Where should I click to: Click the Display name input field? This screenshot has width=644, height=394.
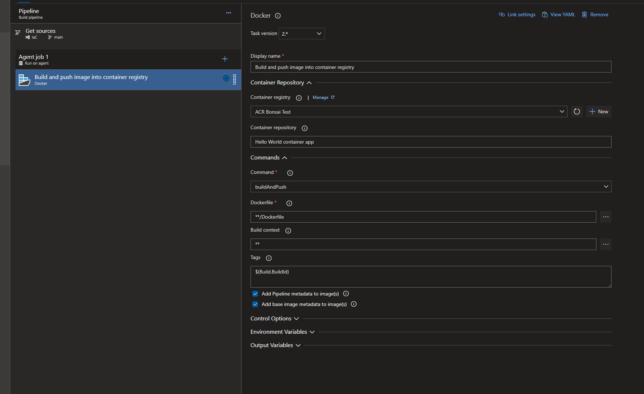click(x=431, y=67)
